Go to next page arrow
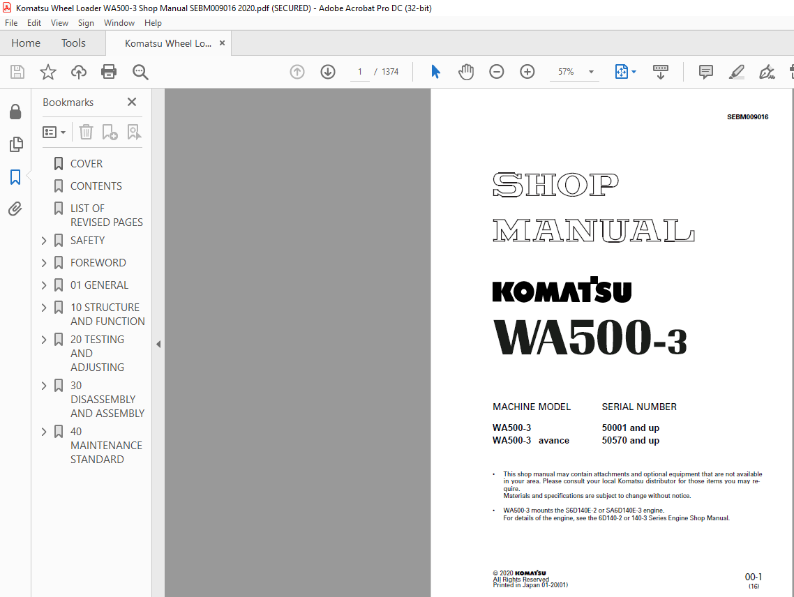The width and height of the screenshot is (794, 597). (328, 72)
